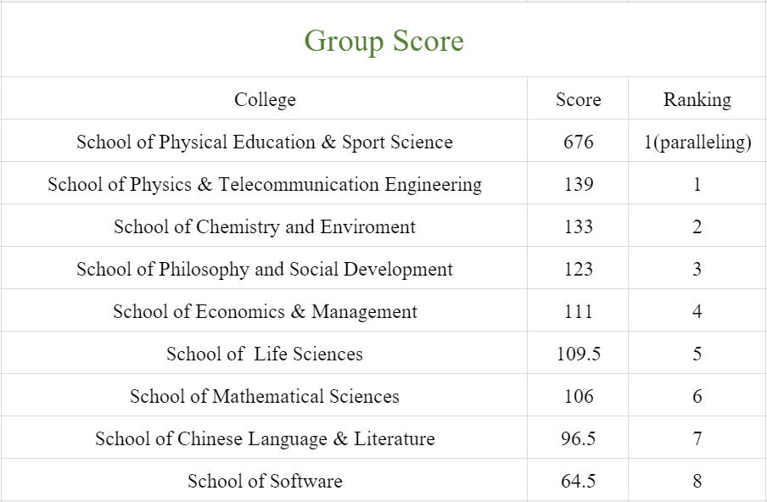Image resolution: width=767 pixels, height=502 pixels.
Task: Click School of Chinese Language & Literature
Action: coord(265,438)
